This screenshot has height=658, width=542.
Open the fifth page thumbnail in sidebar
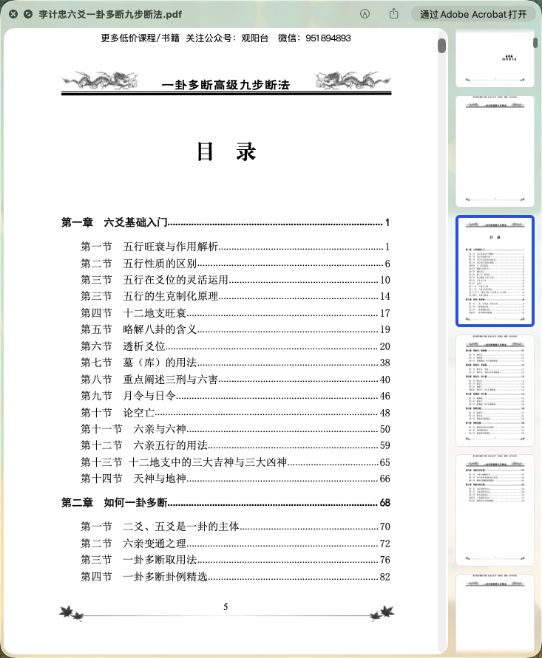[x=494, y=510]
